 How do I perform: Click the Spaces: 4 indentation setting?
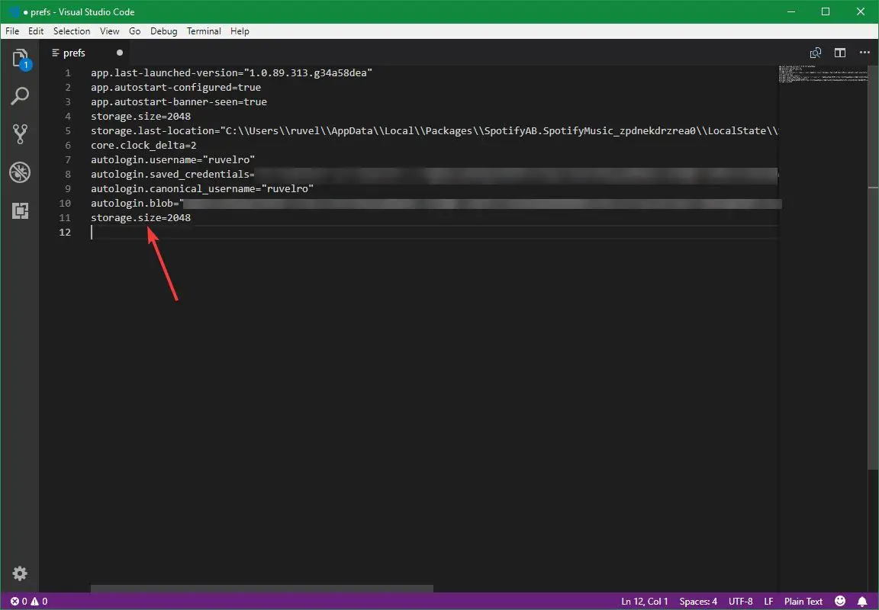pyautogui.click(x=698, y=601)
